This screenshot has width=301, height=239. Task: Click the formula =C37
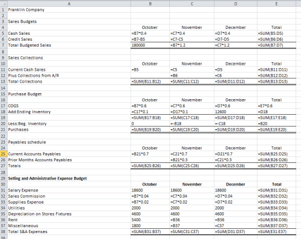tap(235, 226)
